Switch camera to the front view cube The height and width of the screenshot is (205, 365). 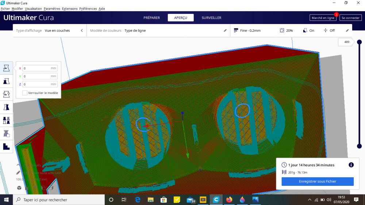point(27,188)
